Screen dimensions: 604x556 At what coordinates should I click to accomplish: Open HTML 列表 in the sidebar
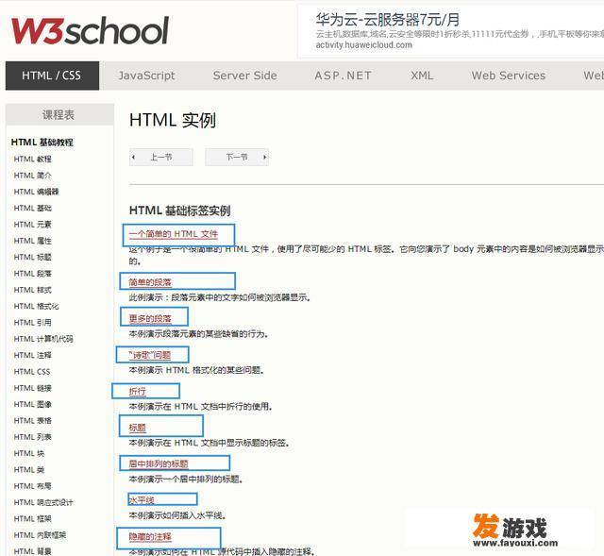click(33, 437)
